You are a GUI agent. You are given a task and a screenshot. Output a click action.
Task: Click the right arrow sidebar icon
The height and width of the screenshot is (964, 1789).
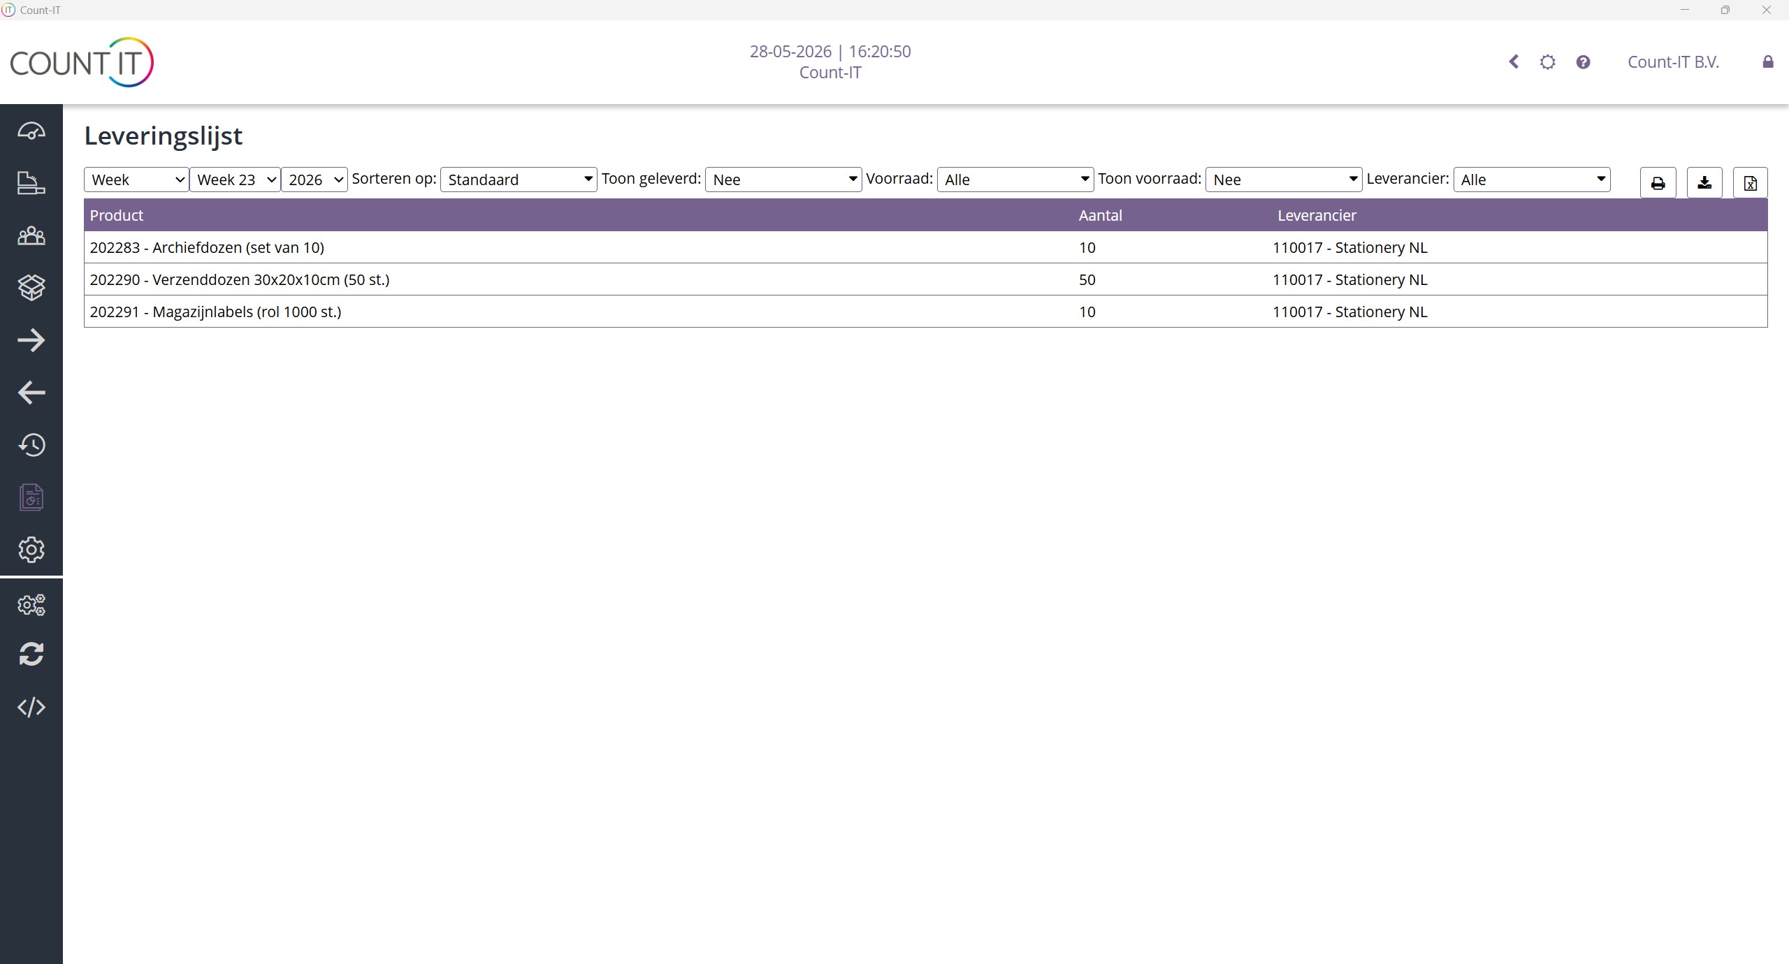31,340
